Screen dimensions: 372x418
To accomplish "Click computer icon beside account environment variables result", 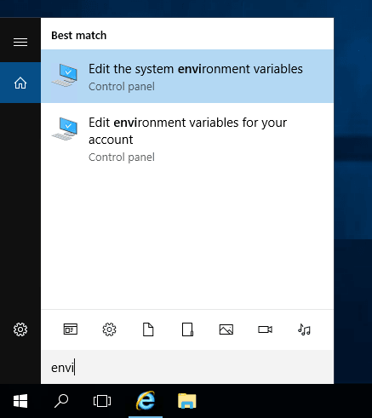I will (x=65, y=129).
